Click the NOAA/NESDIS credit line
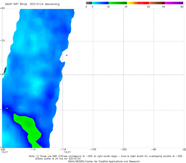The height and width of the screenshot is (163, 186). point(104,161)
